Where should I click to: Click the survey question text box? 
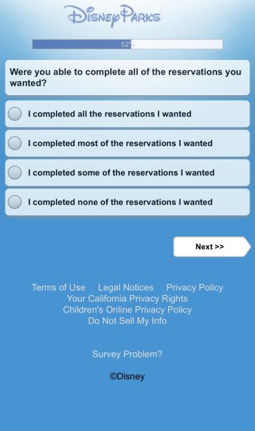pos(127,77)
